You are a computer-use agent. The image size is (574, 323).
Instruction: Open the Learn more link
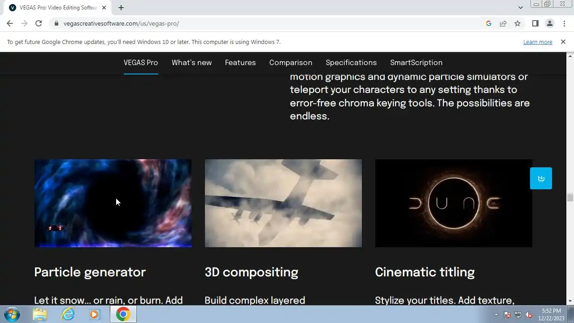538,42
